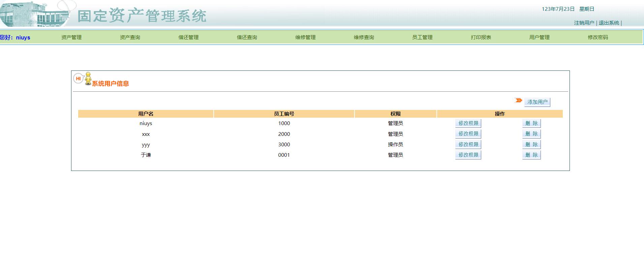This screenshot has width=644, height=267.
Task: Click 修改权限 for user xxx
Action: 468,134
